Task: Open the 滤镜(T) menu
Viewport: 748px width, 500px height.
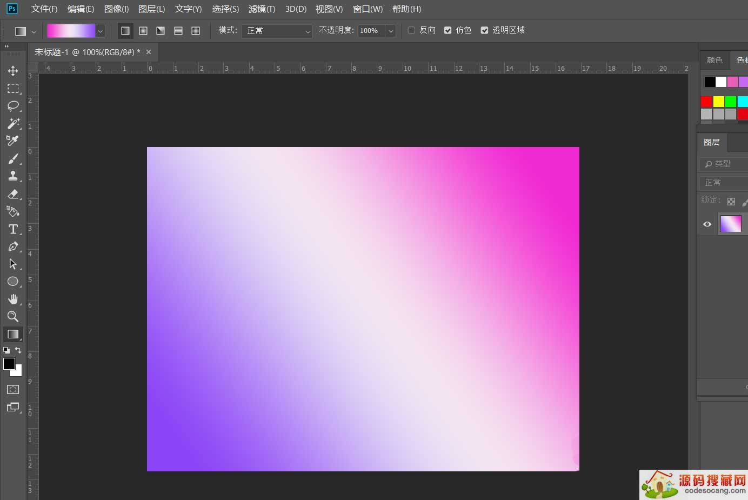Action: pyautogui.click(x=262, y=9)
